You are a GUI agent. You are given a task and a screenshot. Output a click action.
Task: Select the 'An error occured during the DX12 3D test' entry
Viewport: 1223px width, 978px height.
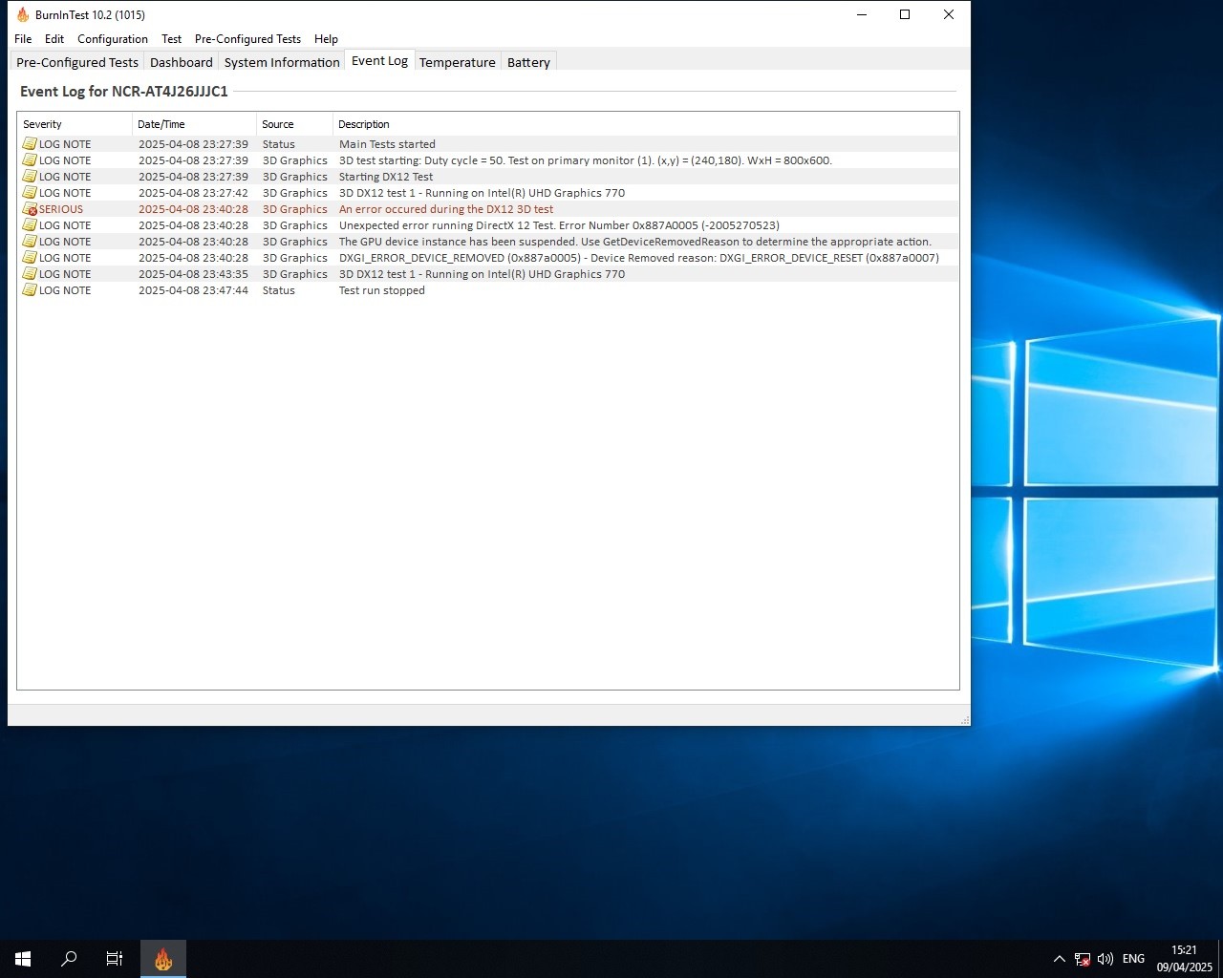[x=446, y=209]
